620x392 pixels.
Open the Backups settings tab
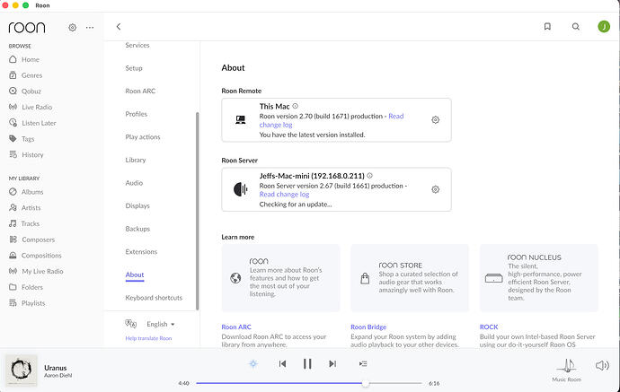[137, 229]
